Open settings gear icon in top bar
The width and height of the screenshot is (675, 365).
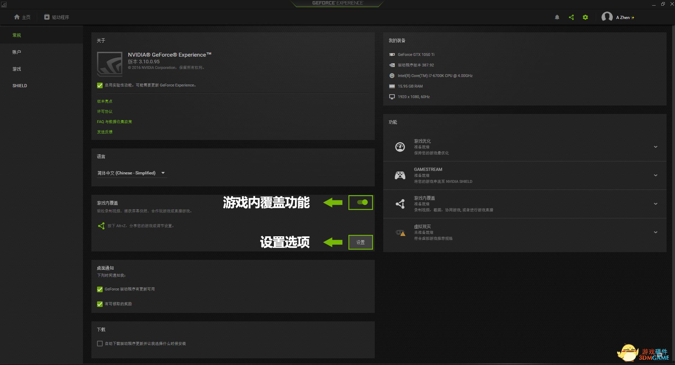click(x=585, y=17)
